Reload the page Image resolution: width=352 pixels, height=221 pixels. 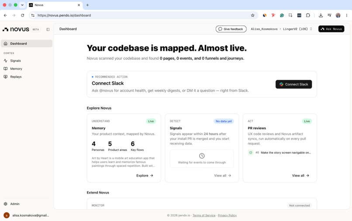point(22,15)
